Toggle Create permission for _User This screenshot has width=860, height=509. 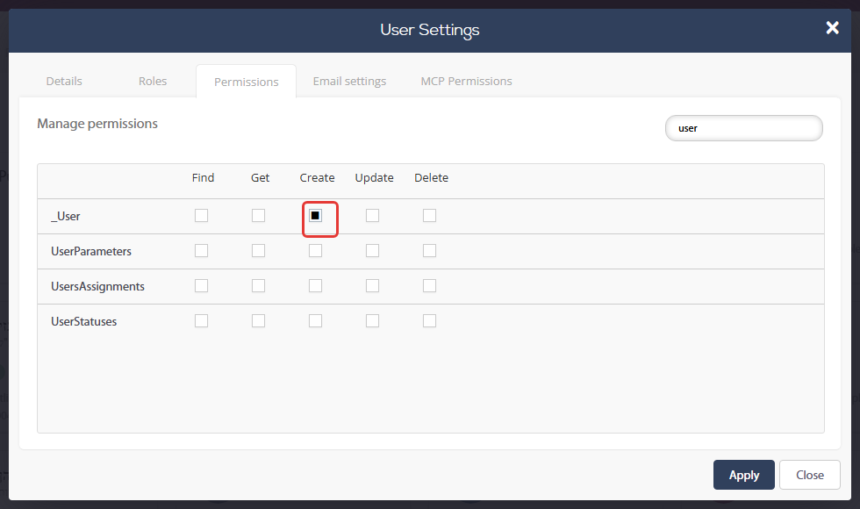point(315,216)
